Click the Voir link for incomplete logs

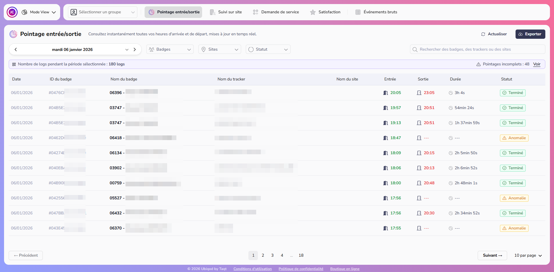pyautogui.click(x=537, y=64)
